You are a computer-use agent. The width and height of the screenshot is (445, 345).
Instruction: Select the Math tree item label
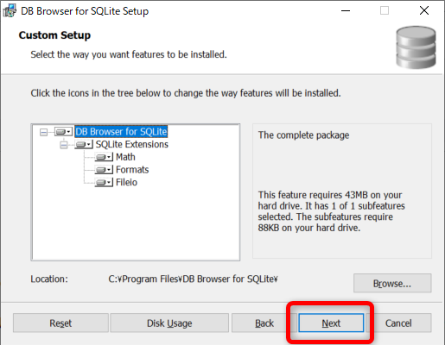point(125,157)
